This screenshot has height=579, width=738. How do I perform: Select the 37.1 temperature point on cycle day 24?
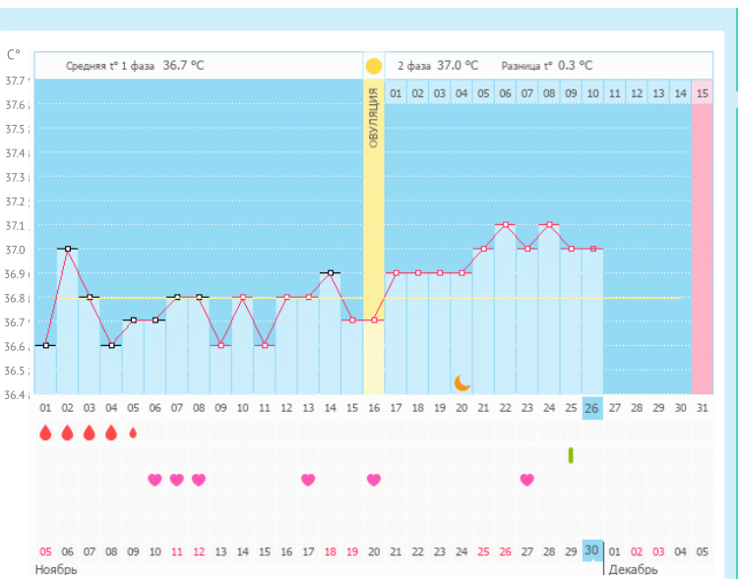tap(549, 224)
